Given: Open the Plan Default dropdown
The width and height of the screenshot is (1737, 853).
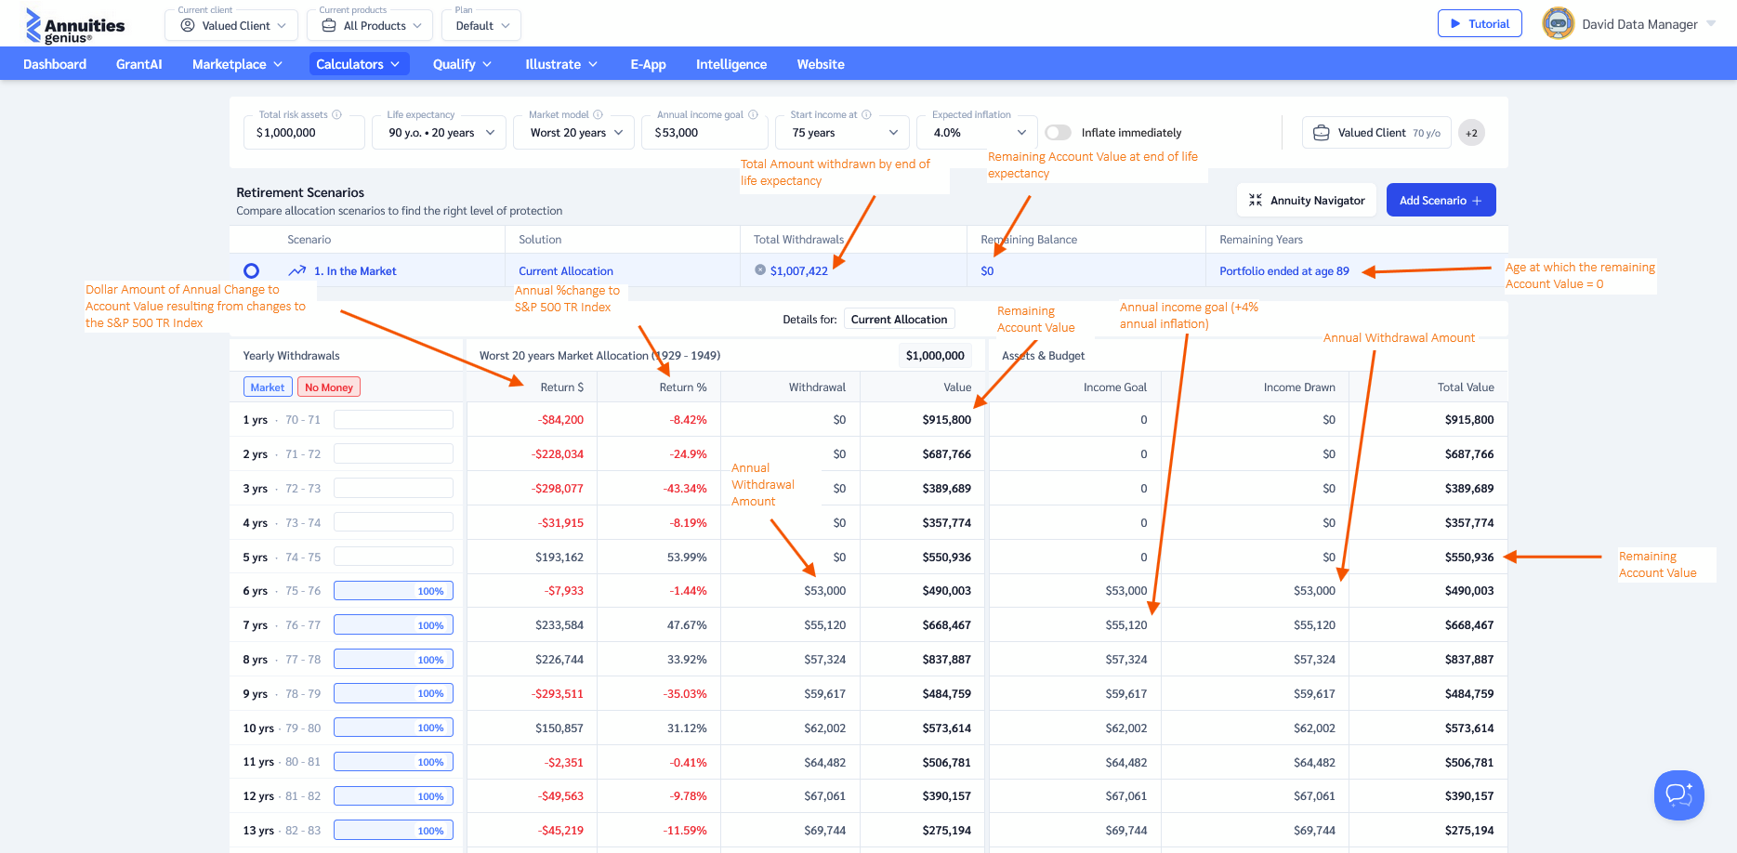Looking at the screenshot, I should coord(481,25).
